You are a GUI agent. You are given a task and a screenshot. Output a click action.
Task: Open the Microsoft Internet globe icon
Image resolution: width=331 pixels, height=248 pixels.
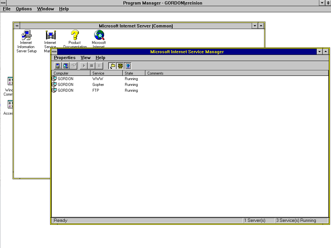tap(99, 35)
